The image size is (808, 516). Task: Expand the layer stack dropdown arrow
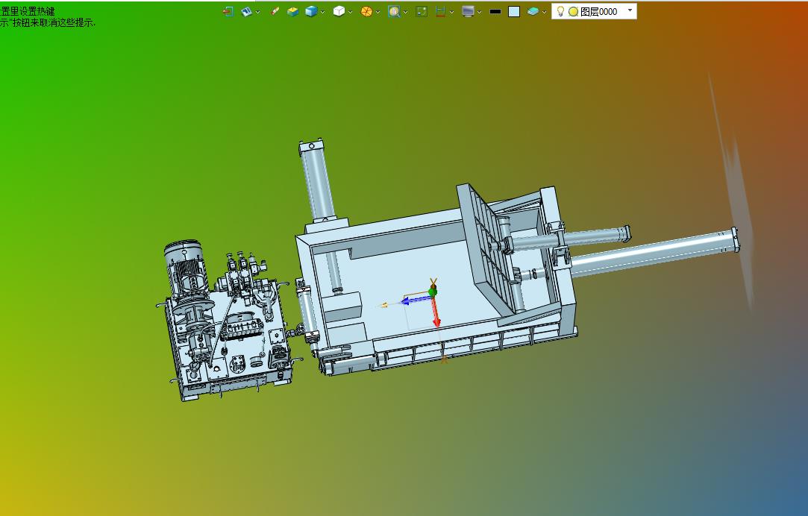click(x=544, y=12)
